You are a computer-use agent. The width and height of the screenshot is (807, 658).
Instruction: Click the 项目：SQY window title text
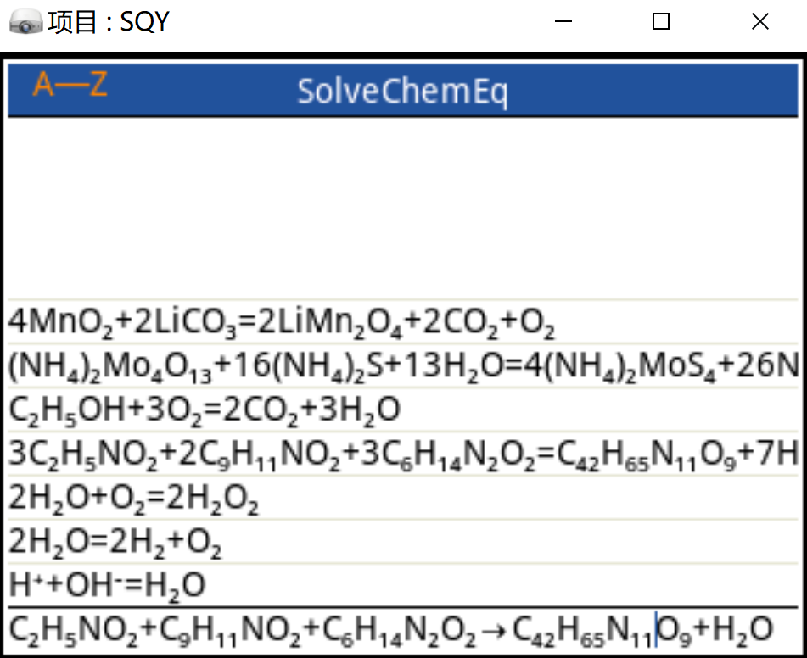point(109,22)
